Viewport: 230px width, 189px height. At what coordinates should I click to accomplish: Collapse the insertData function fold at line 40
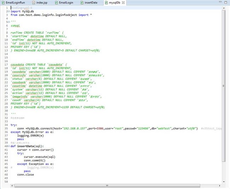[x=9, y=146]
